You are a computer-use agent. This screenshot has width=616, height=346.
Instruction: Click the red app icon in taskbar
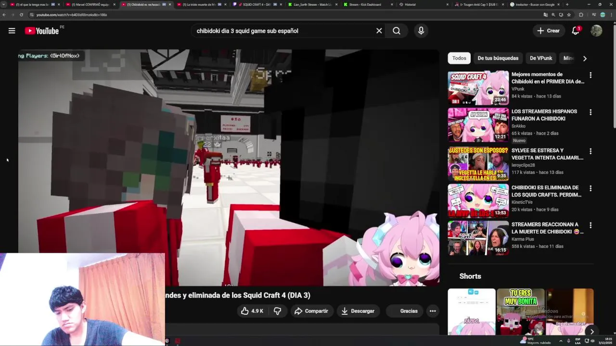178,341
